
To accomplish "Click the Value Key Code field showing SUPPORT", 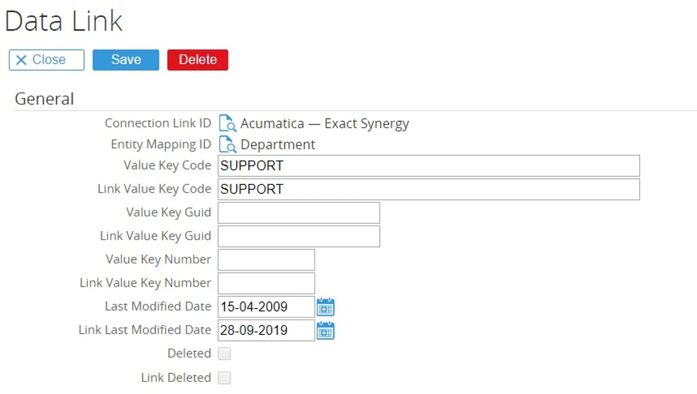I will click(428, 165).
